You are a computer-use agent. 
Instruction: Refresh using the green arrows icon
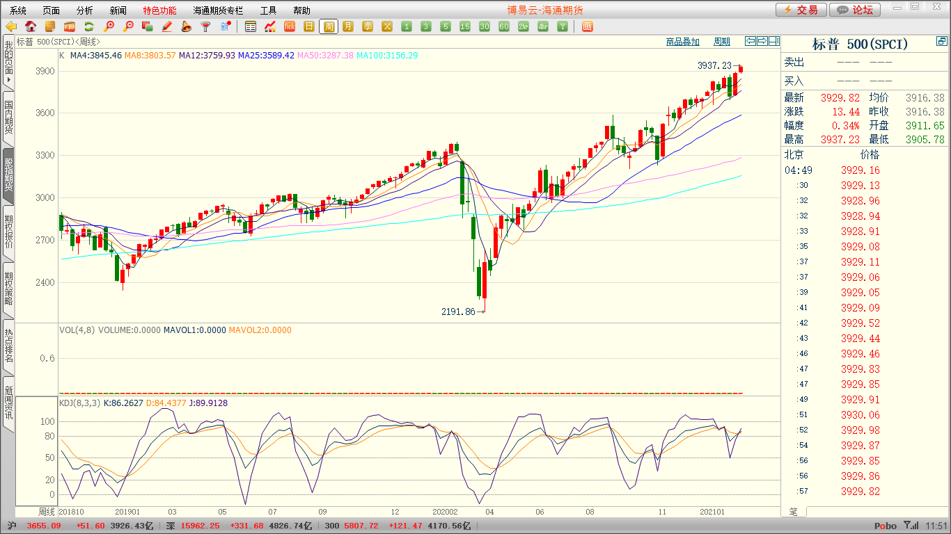pos(89,26)
